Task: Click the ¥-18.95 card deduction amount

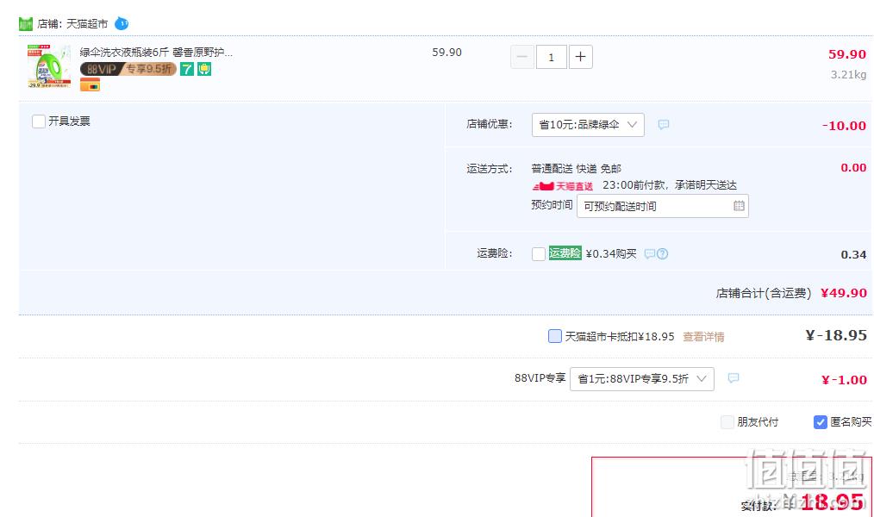Action: tap(836, 335)
